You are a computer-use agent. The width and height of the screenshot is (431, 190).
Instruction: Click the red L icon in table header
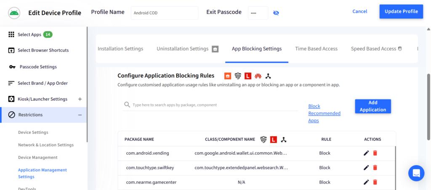coord(273,139)
